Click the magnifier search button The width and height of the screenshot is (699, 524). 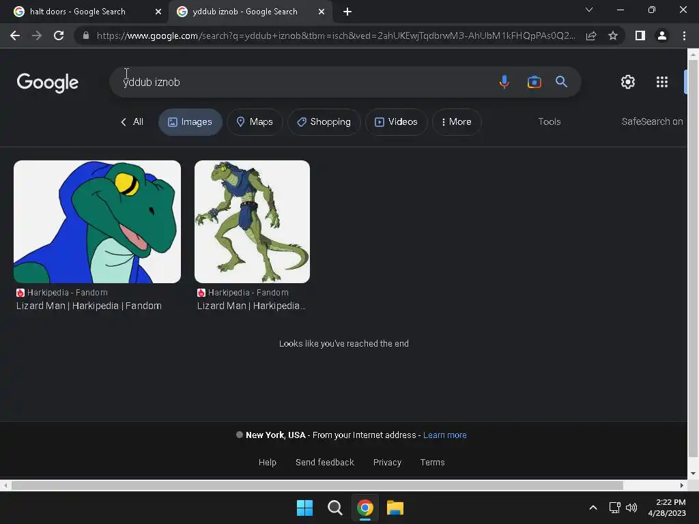click(x=561, y=82)
